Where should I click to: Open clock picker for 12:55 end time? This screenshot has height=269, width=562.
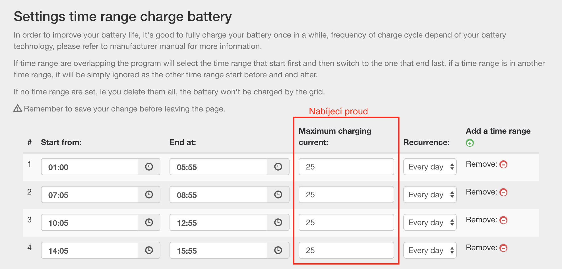coord(278,222)
